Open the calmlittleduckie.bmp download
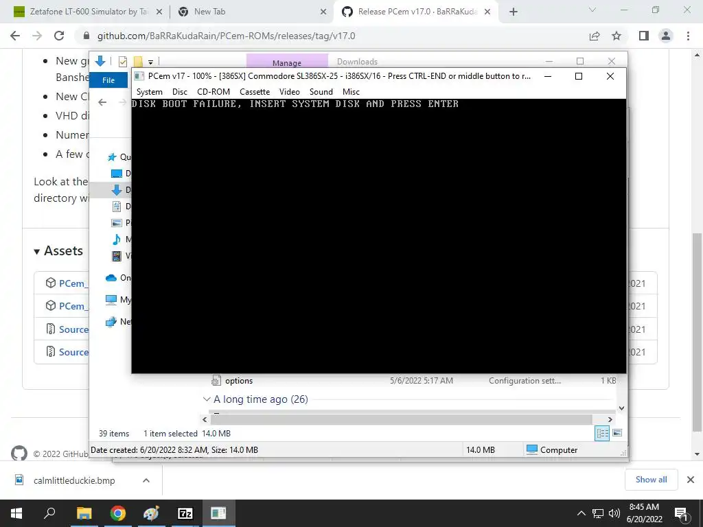Viewport: 703px width, 527px height. (x=74, y=480)
